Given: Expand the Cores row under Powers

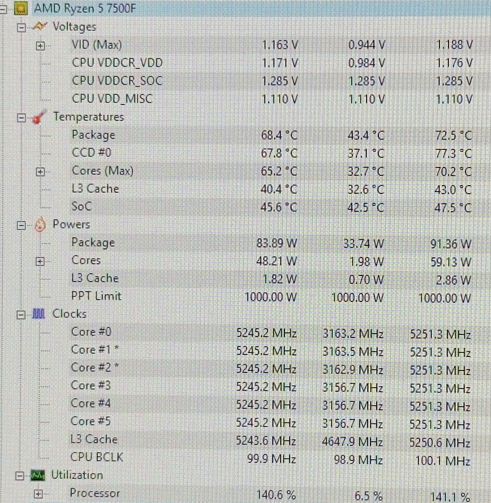Looking at the screenshot, I should pos(40,261).
